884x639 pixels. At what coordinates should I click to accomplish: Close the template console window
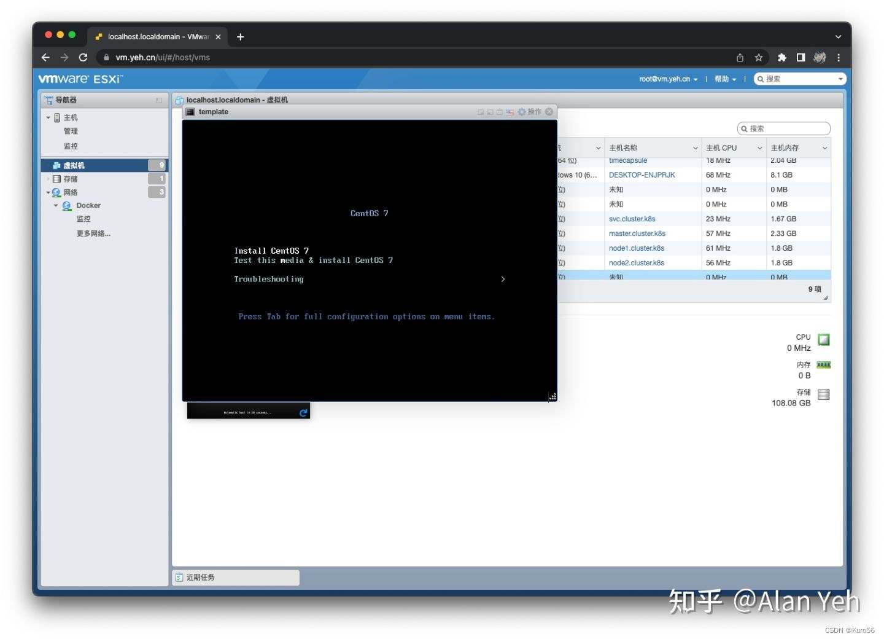549,112
